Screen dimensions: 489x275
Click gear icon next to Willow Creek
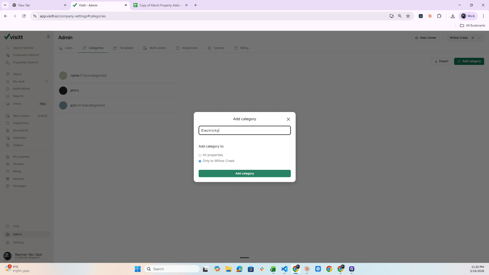473,38
